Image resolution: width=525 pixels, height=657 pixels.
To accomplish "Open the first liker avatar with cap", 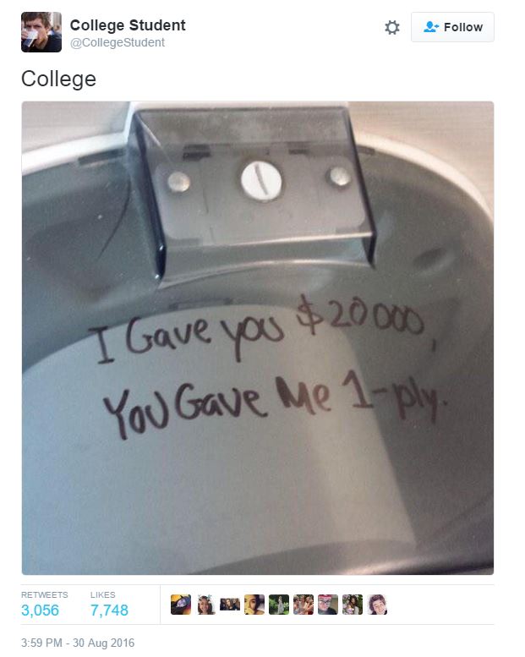I will [x=181, y=605].
